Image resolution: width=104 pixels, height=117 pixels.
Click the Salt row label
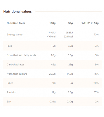tap(9, 102)
